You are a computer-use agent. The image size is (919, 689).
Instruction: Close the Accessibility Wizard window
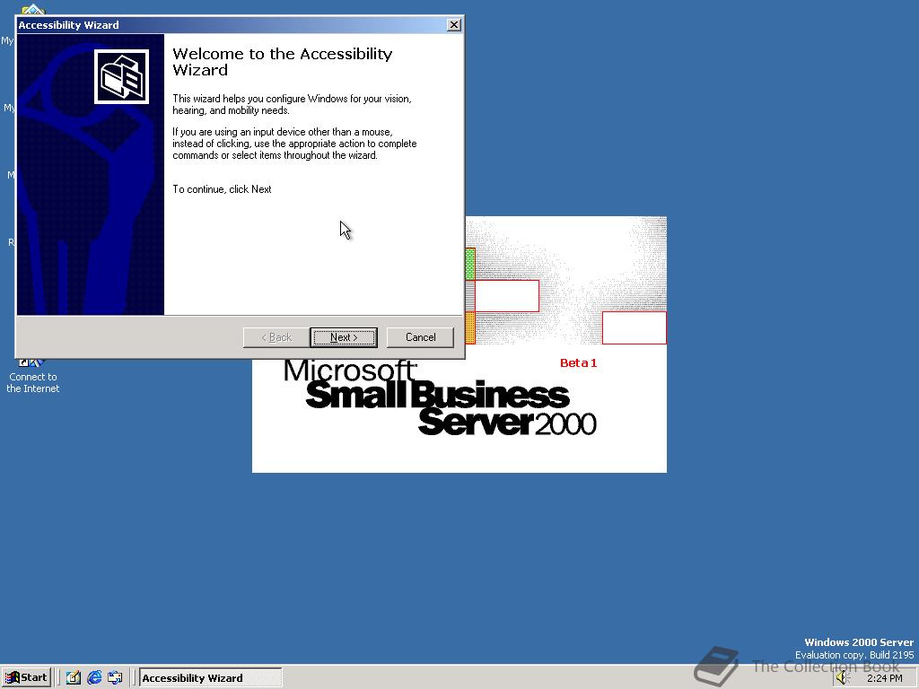(453, 24)
